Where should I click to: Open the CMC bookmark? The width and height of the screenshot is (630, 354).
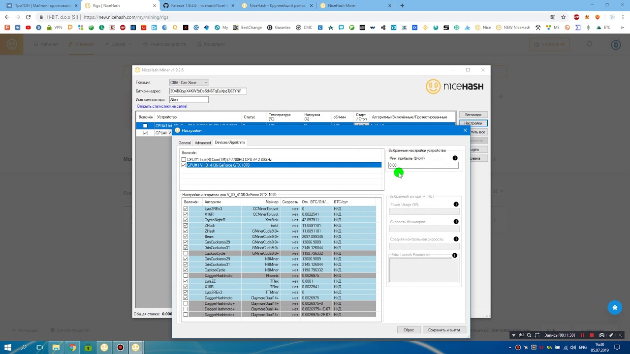(x=304, y=28)
